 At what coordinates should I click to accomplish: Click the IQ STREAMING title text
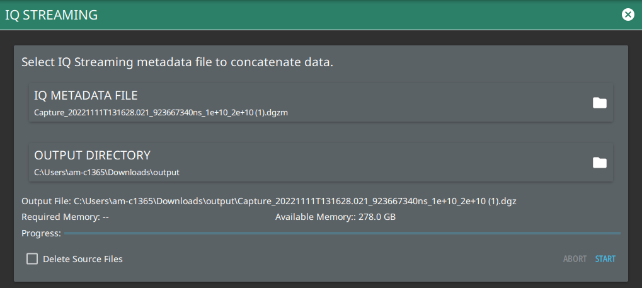(52, 15)
